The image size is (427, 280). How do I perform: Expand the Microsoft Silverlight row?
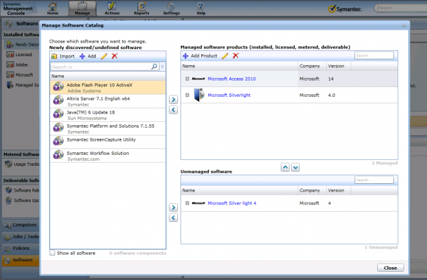point(187,95)
